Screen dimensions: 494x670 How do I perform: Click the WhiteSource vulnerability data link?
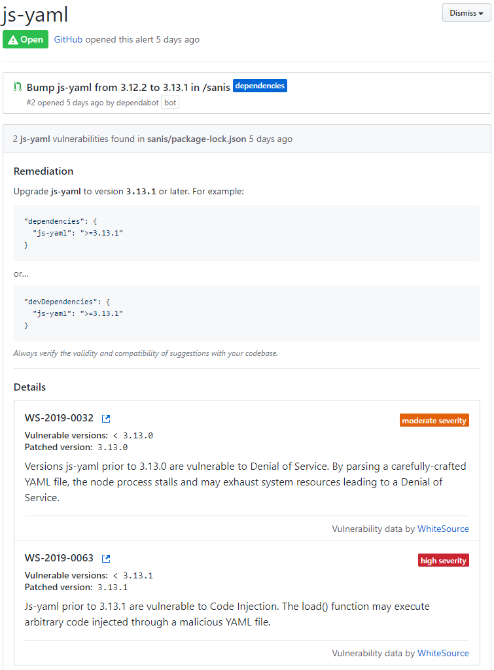pos(443,529)
